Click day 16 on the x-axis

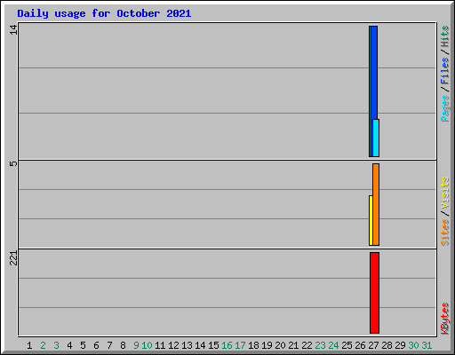pos(227,345)
